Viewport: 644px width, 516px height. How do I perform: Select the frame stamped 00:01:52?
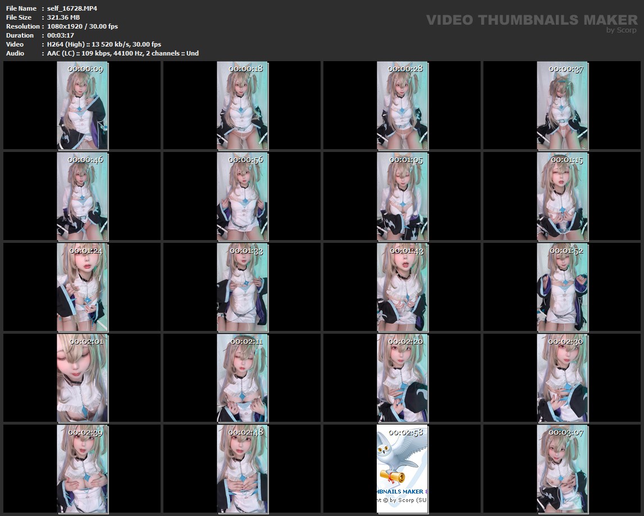click(563, 287)
